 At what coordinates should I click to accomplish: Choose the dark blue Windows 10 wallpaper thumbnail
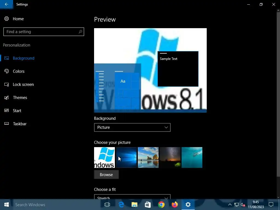[126, 157]
